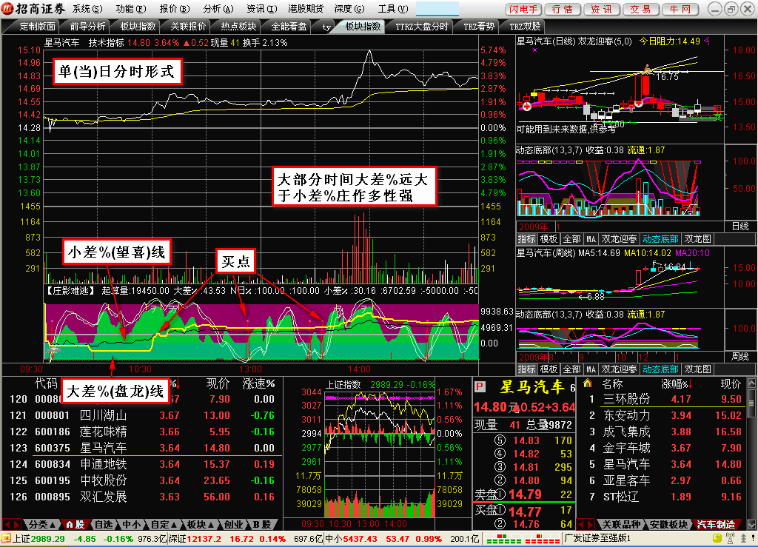Click right arrow before 关联品种 tab
Image resolution: width=758 pixels, height=547 pixels.
(591, 524)
